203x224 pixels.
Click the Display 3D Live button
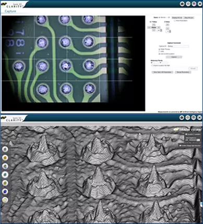(177, 18)
